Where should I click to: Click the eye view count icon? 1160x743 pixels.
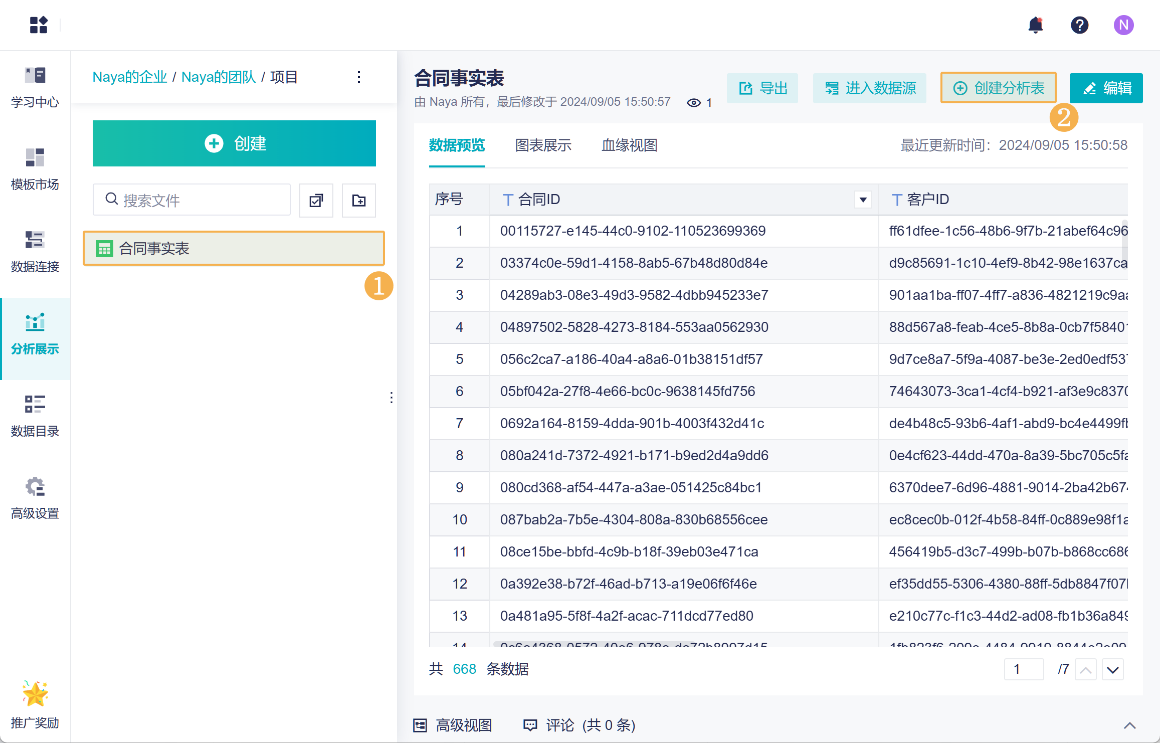point(694,103)
